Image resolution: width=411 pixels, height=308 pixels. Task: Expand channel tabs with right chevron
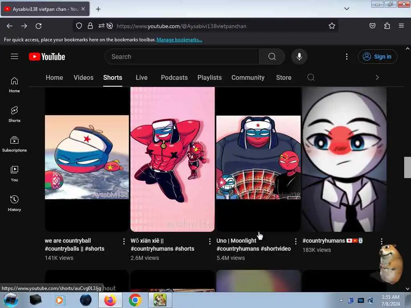pyautogui.click(x=377, y=77)
